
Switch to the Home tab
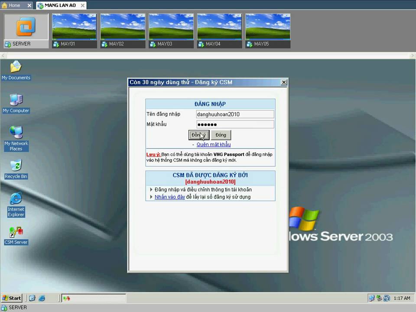pyautogui.click(x=14, y=5)
